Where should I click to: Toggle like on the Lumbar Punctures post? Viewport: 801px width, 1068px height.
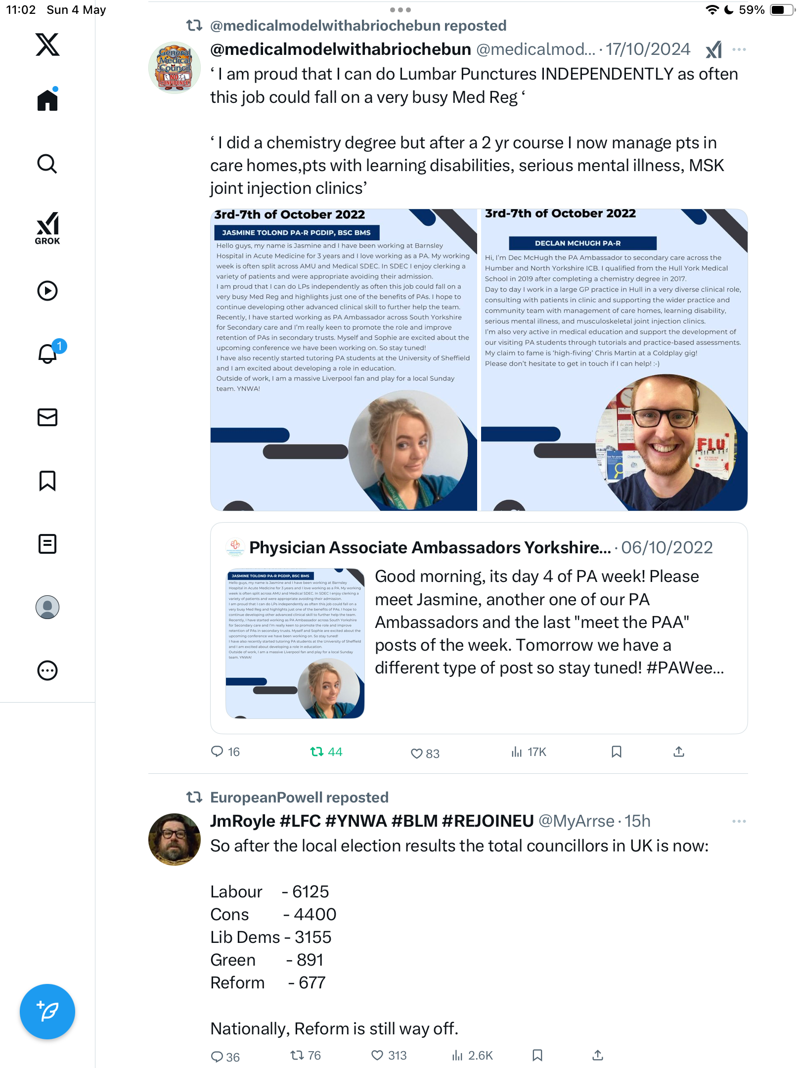click(x=425, y=753)
